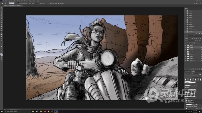The height and width of the screenshot is (113, 202).
Task: Choose the Linear Gradient style icon
Action: pyautogui.click(x=18, y=3)
